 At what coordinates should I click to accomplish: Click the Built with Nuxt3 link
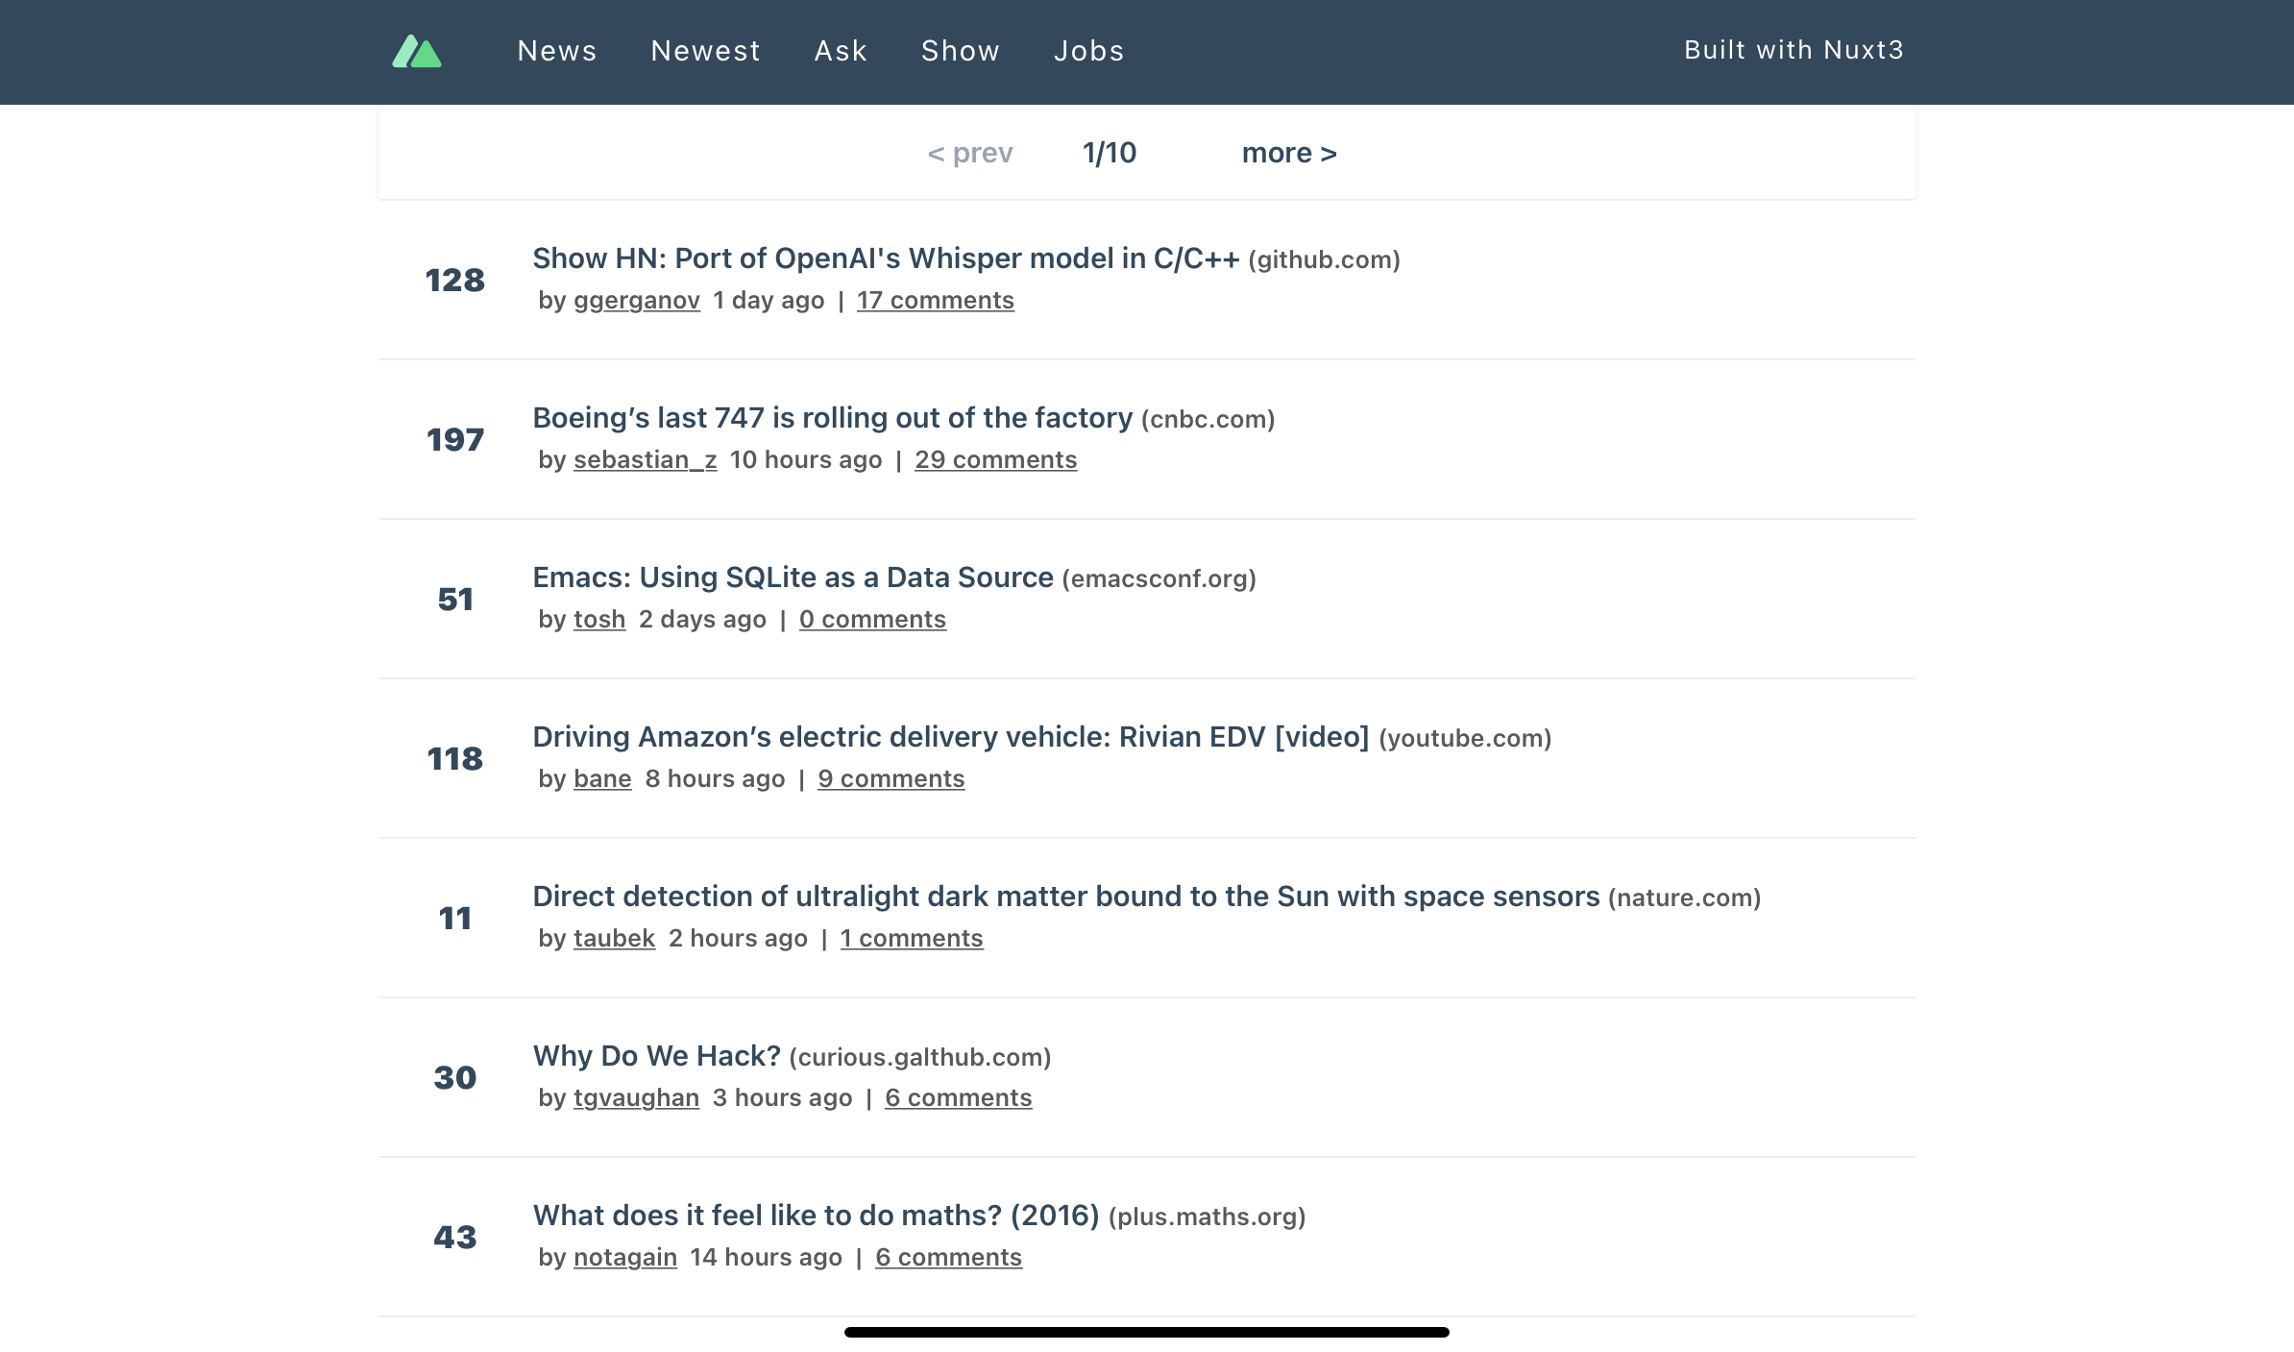tap(1793, 50)
